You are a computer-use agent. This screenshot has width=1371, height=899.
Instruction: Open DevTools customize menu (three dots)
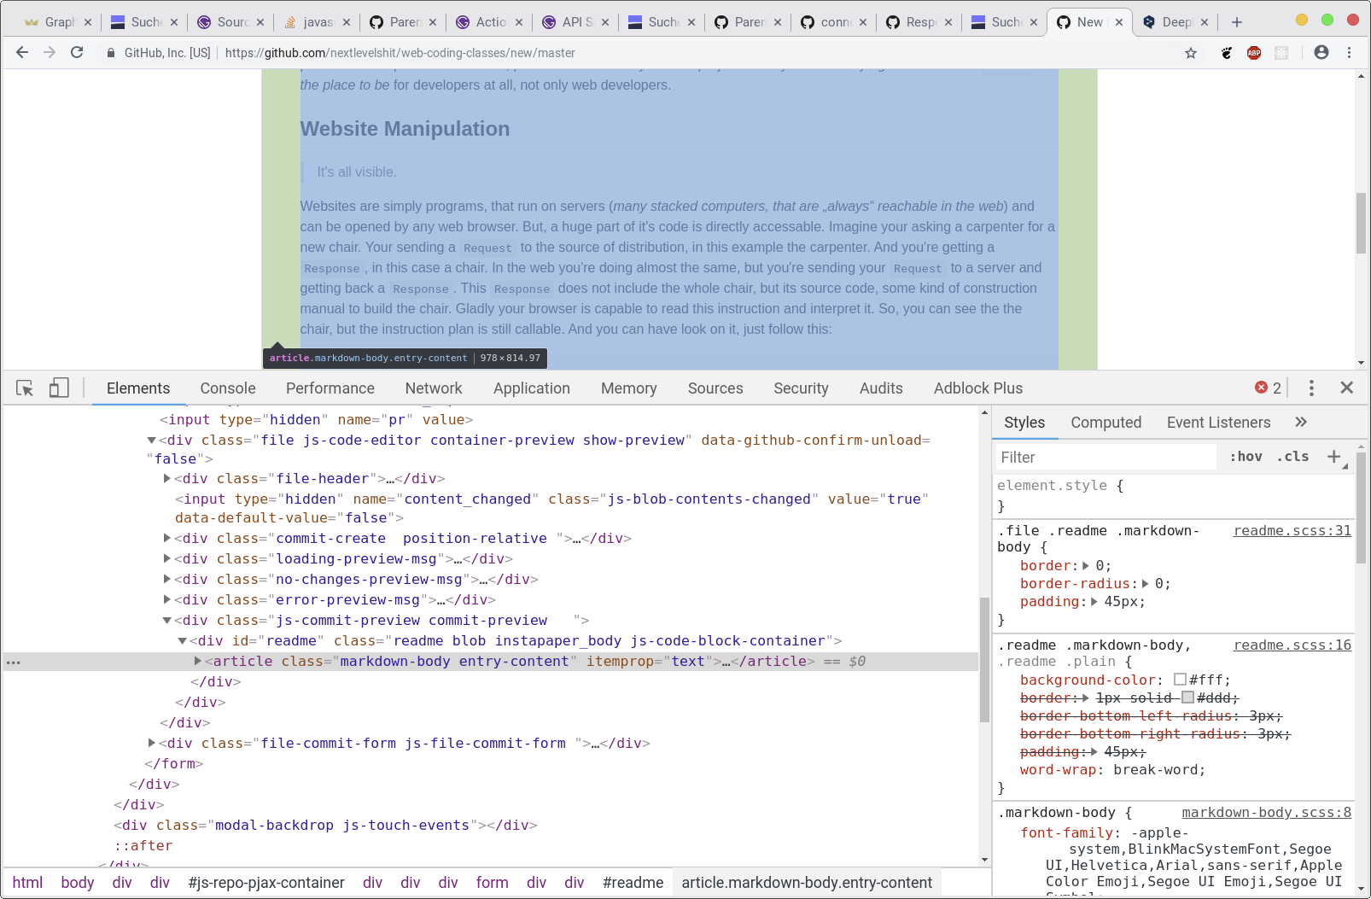[x=1311, y=388]
